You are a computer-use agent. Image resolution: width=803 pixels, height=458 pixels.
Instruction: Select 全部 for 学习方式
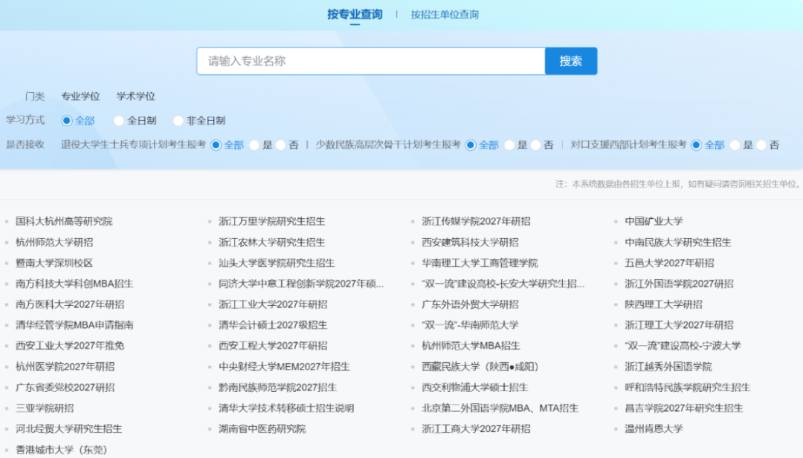coord(67,121)
